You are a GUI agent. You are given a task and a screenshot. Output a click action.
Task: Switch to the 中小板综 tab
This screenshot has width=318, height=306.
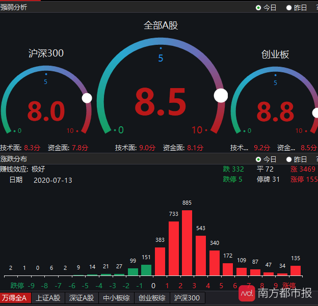[x=116, y=298]
